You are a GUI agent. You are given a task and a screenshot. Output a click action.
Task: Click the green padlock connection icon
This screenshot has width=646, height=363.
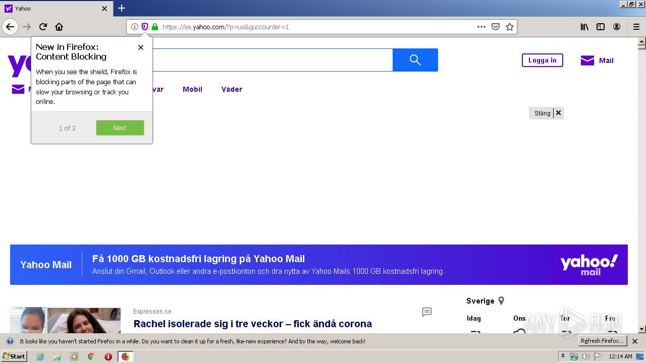tap(155, 27)
